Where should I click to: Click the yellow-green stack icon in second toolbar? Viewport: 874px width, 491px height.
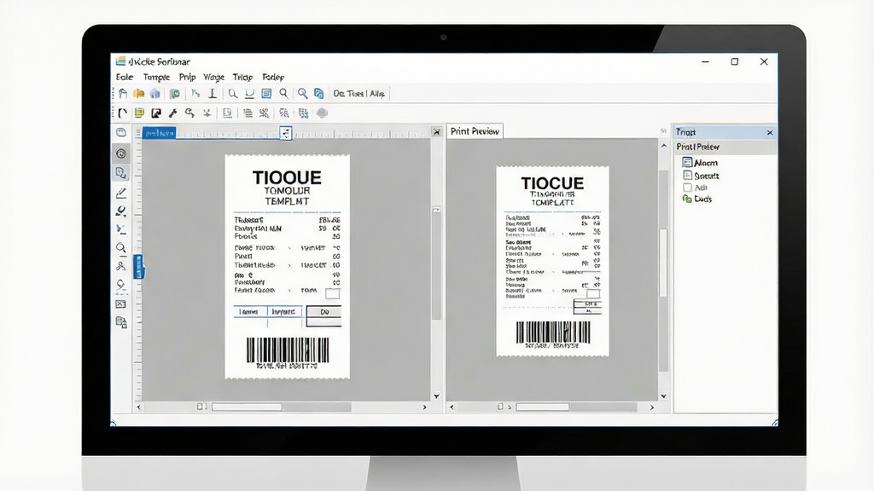point(139,113)
